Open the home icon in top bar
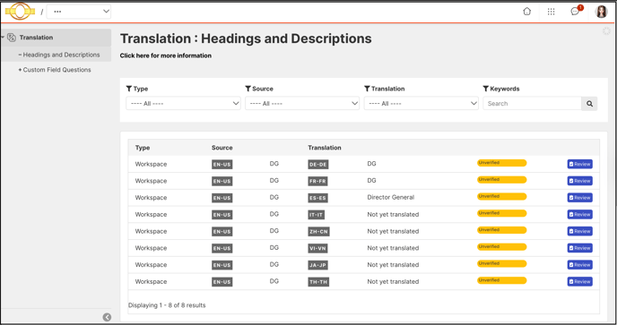The width and height of the screenshot is (617, 325). (527, 12)
